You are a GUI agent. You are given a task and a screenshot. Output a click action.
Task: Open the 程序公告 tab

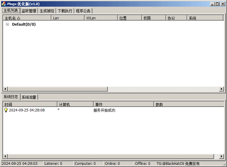[83, 11]
